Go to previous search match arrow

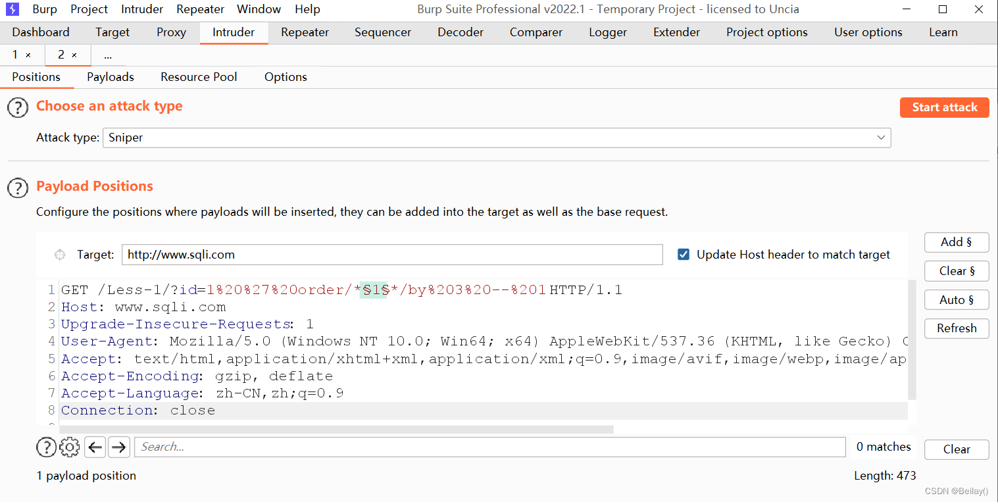[x=95, y=447]
